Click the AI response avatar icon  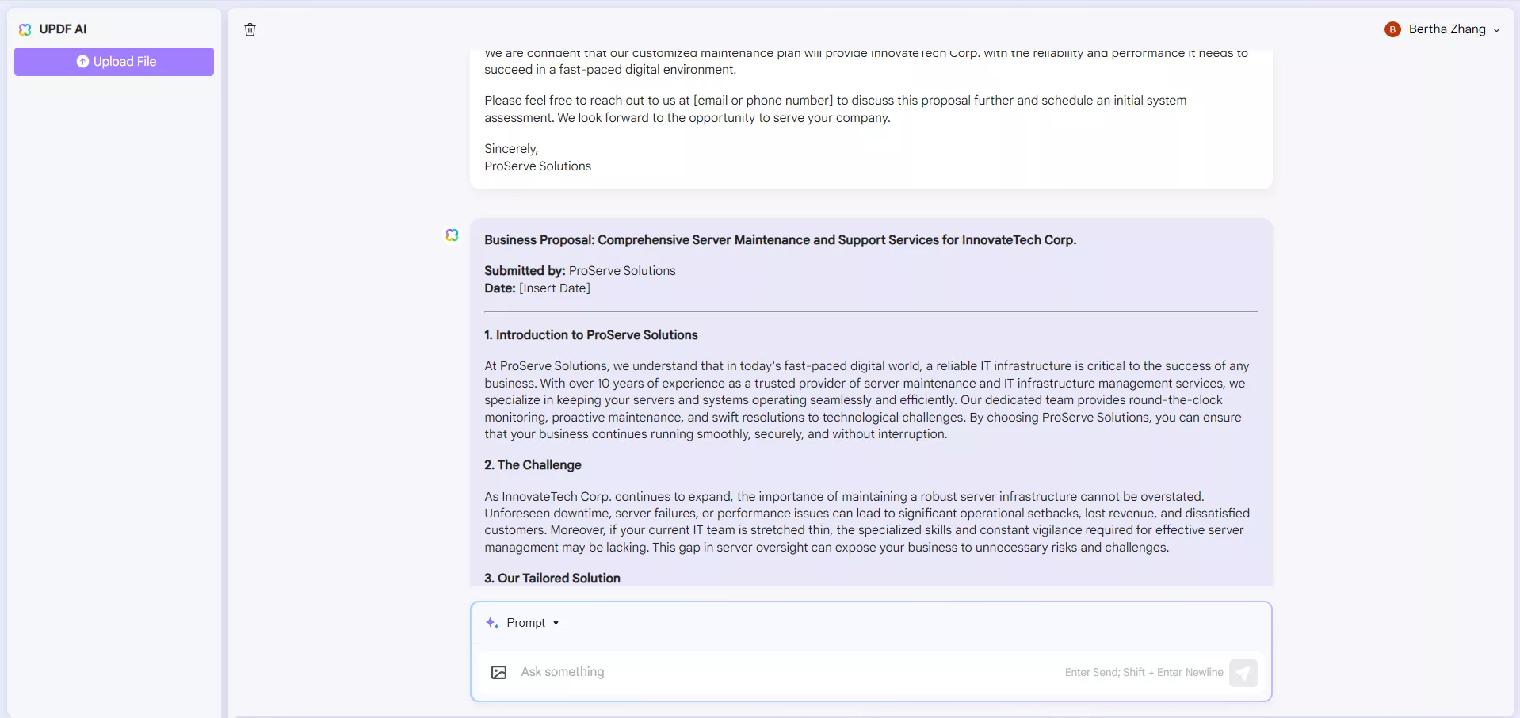(452, 235)
